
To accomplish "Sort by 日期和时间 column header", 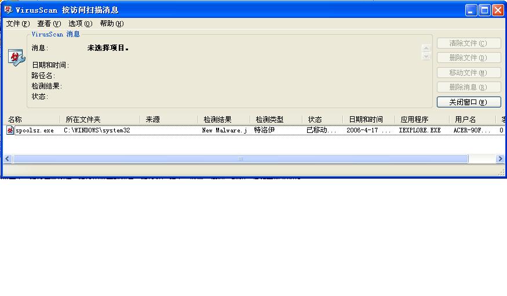I will tap(369, 119).
